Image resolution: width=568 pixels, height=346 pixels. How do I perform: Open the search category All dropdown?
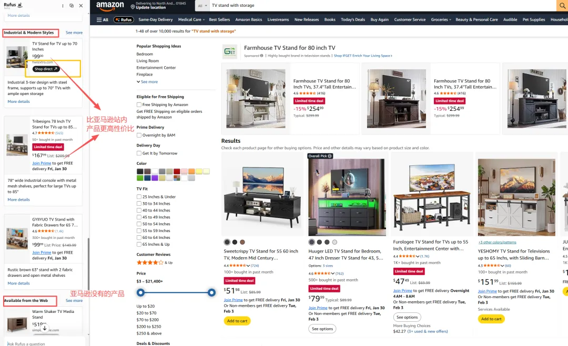tap(202, 5)
